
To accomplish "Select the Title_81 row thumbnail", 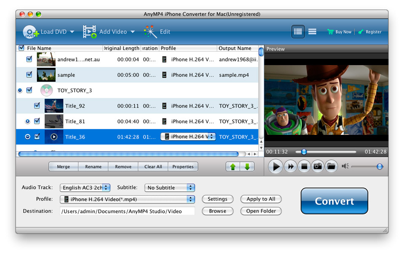I will (54, 121).
